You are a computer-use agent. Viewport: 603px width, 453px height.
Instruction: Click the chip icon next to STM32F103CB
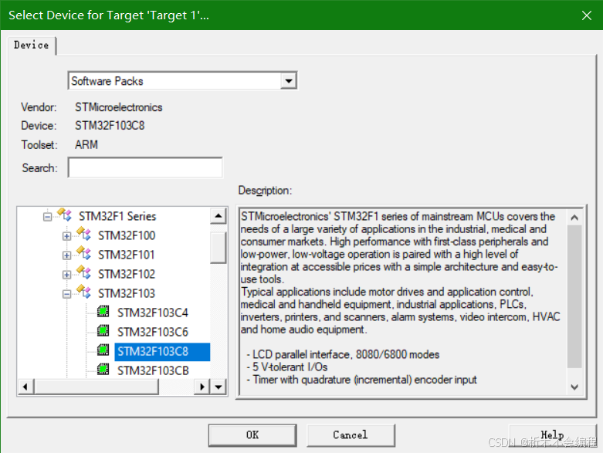[x=103, y=369]
